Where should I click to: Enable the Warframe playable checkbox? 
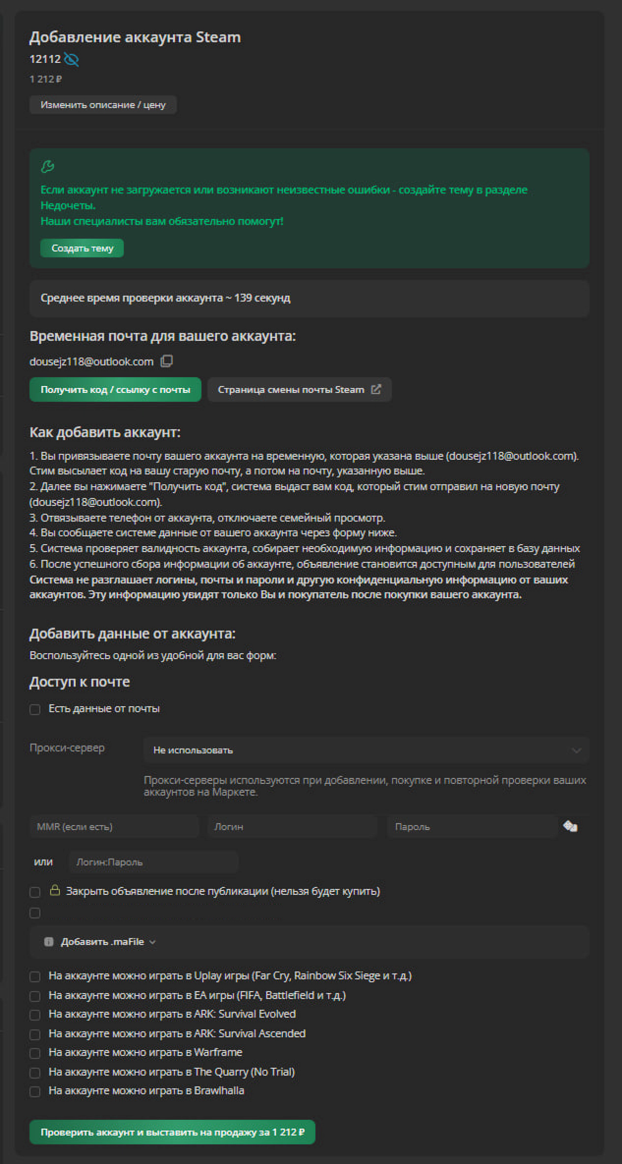pyautogui.click(x=35, y=1053)
